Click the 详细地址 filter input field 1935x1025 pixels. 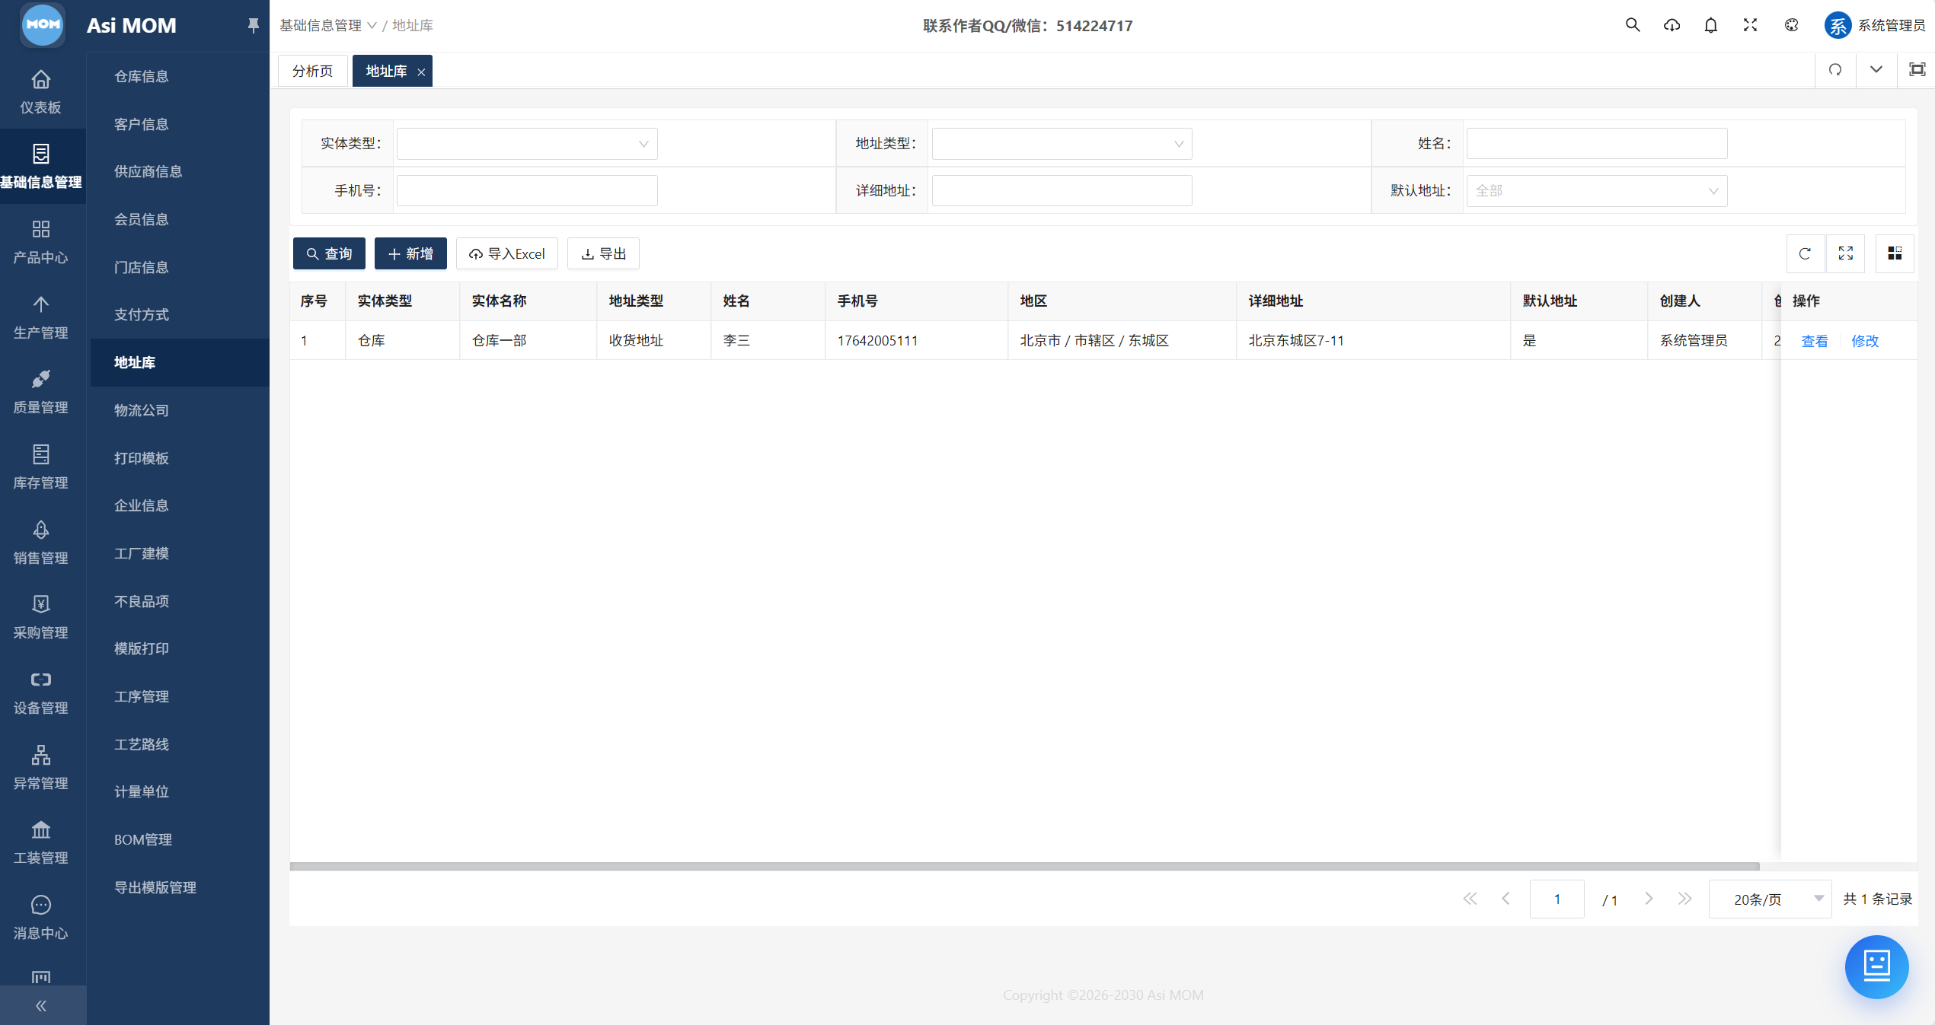tap(1062, 191)
